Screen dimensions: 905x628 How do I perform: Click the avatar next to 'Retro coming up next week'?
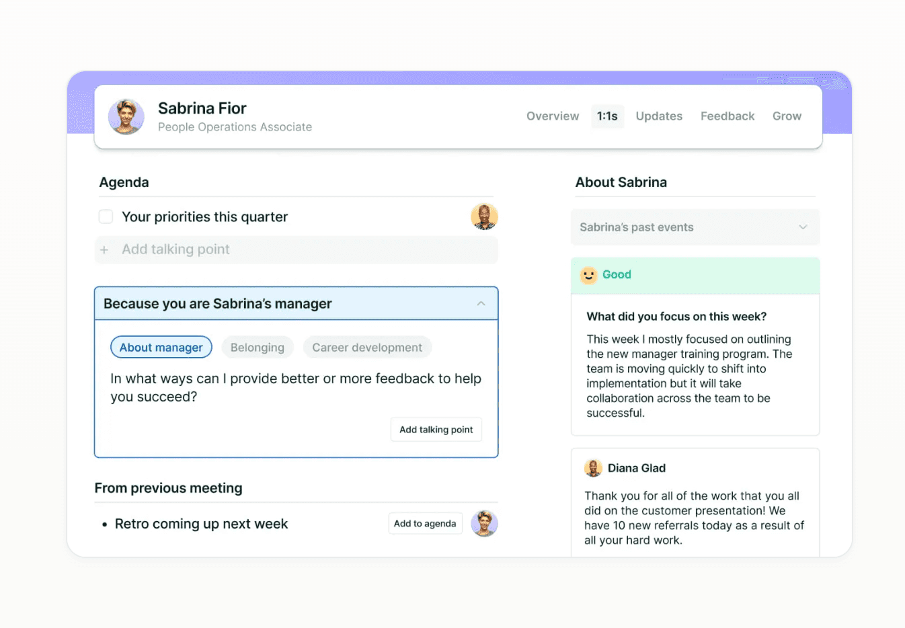484,523
